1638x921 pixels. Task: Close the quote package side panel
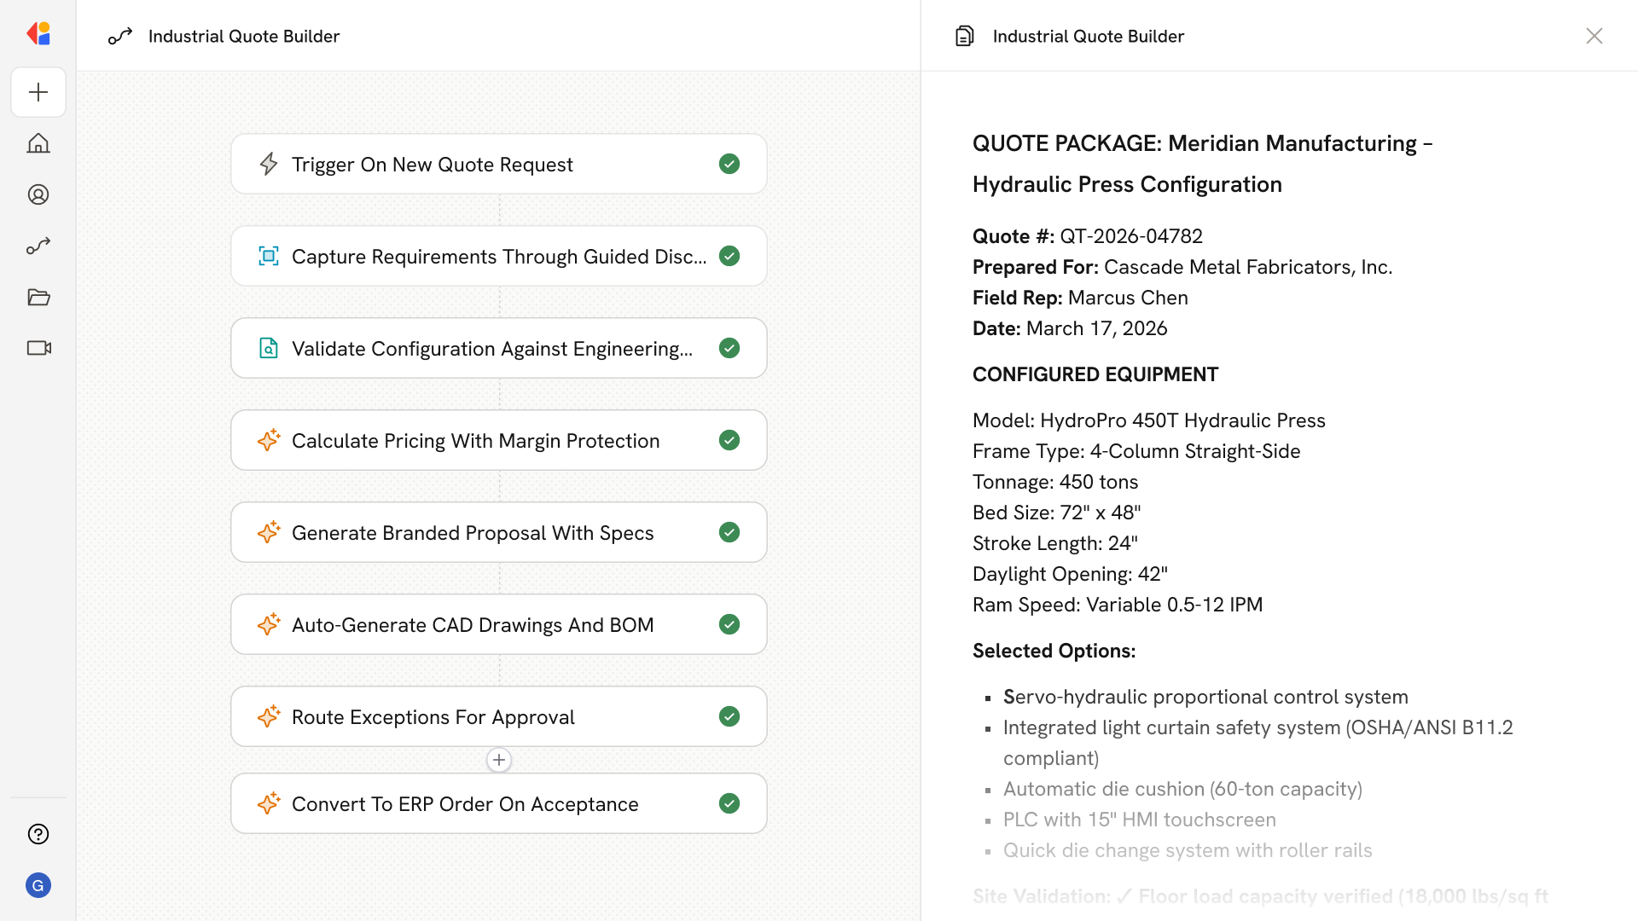1594,36
